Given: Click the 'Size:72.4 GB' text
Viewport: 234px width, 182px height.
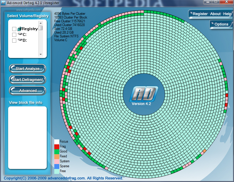Looking at the screenshot, I should [63, 29].
